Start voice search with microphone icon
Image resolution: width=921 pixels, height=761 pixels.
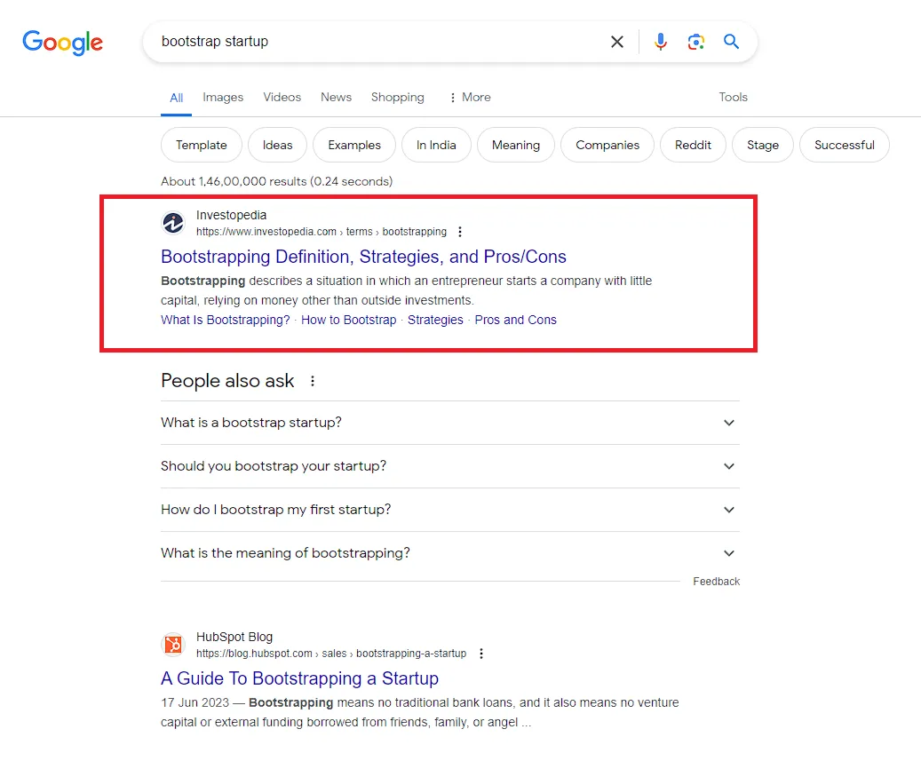pos(661,42)
